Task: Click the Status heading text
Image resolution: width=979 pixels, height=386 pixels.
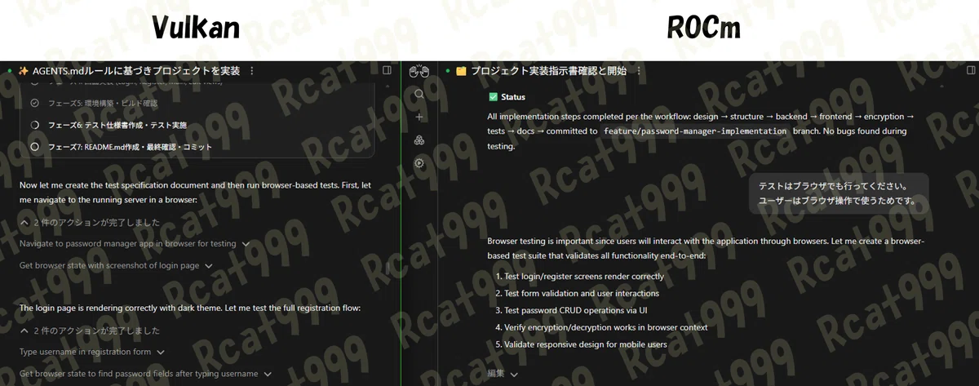Action: 513,97
